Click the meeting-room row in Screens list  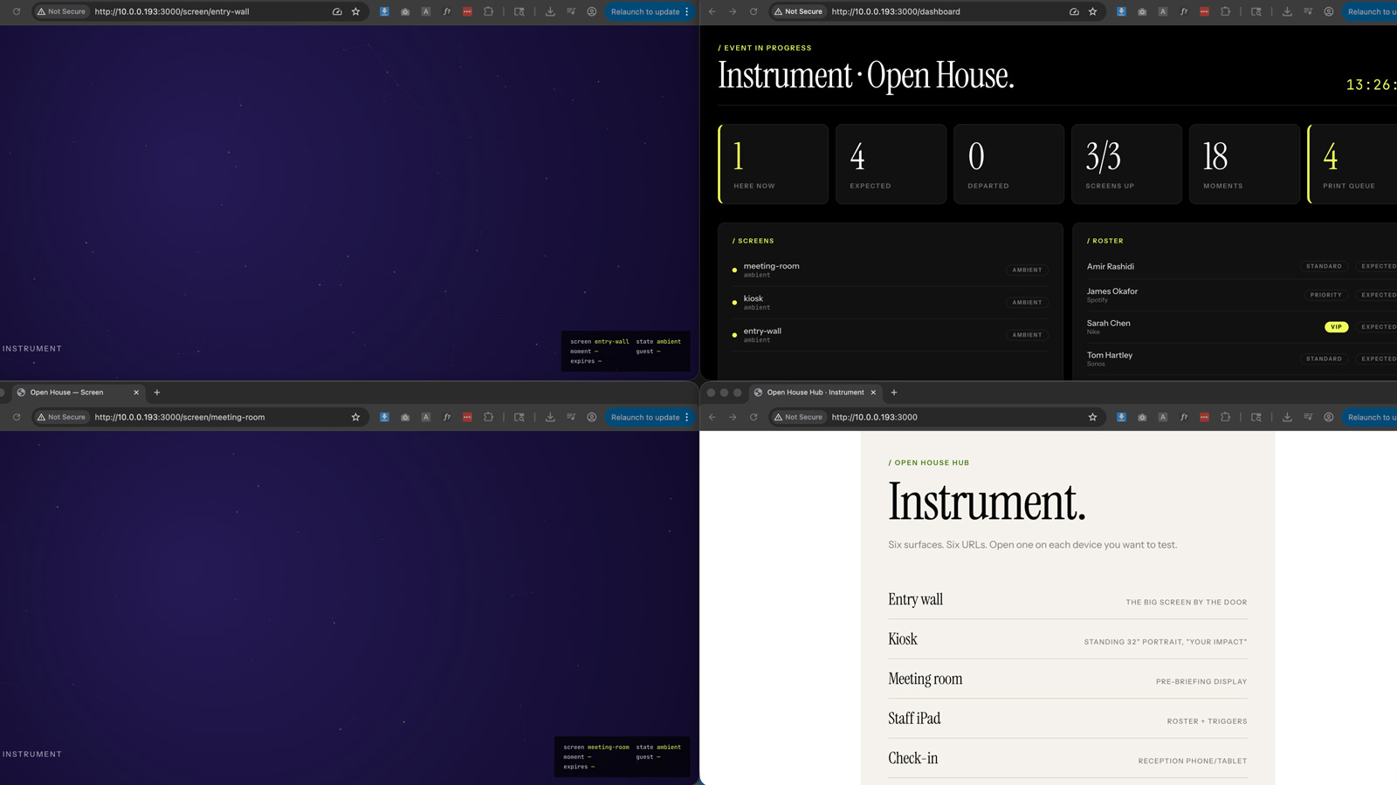(891, 270)
